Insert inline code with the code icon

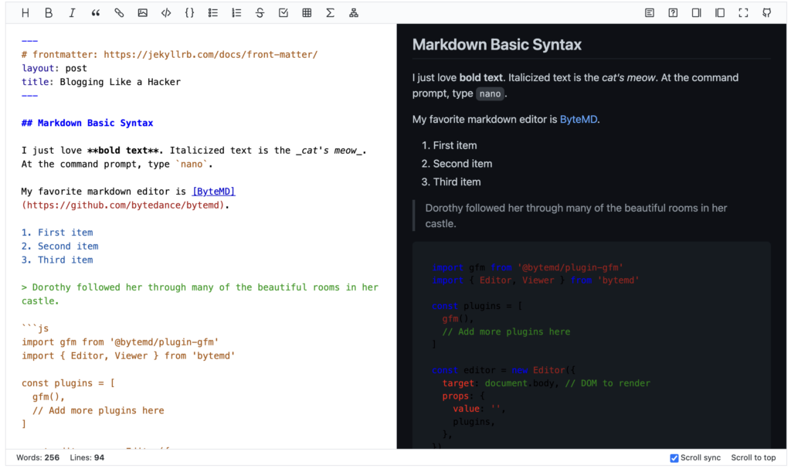166,13
